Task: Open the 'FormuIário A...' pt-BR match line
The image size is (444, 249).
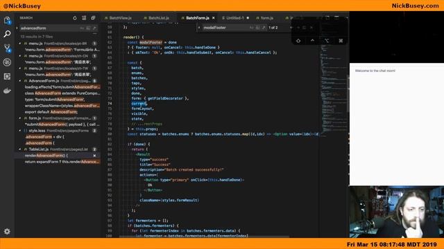Action: (x=62, y=50)
